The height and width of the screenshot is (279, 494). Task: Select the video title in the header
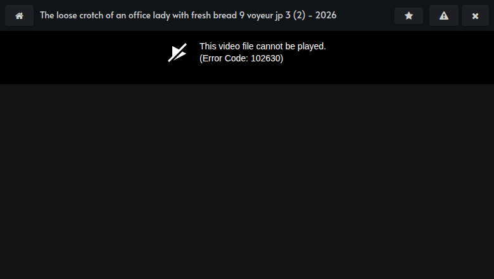tap(188, 15)
